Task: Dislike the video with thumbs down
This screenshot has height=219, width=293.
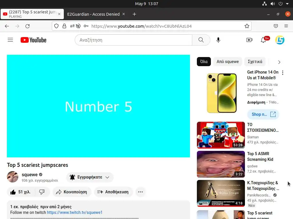Action: coord(42,192)
